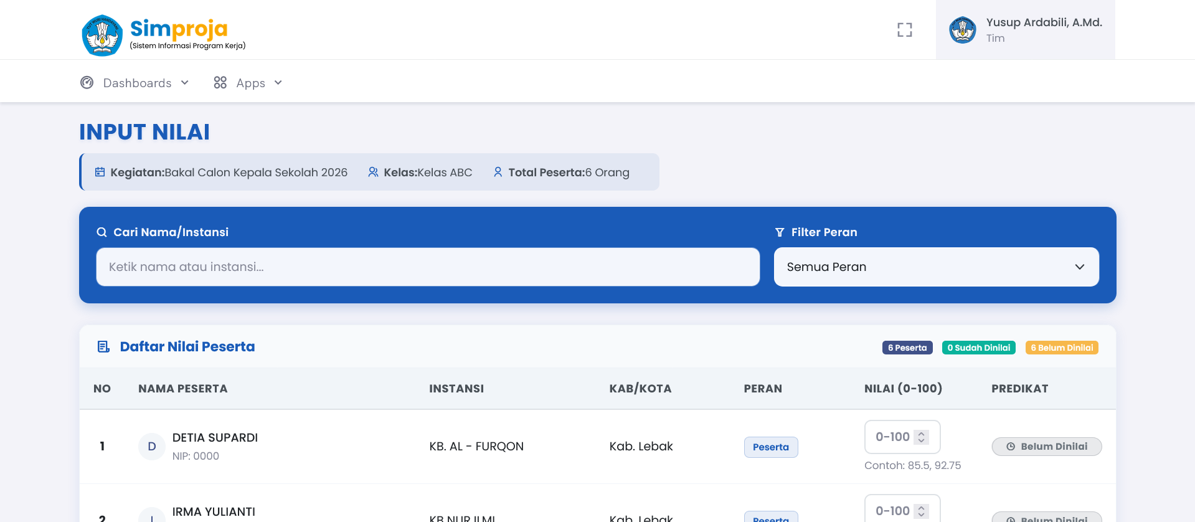Viewport: 1195px width, 522px height.
Task: Open the Dashboards menu
Action: pyautogui.click(x=135, y=82)
